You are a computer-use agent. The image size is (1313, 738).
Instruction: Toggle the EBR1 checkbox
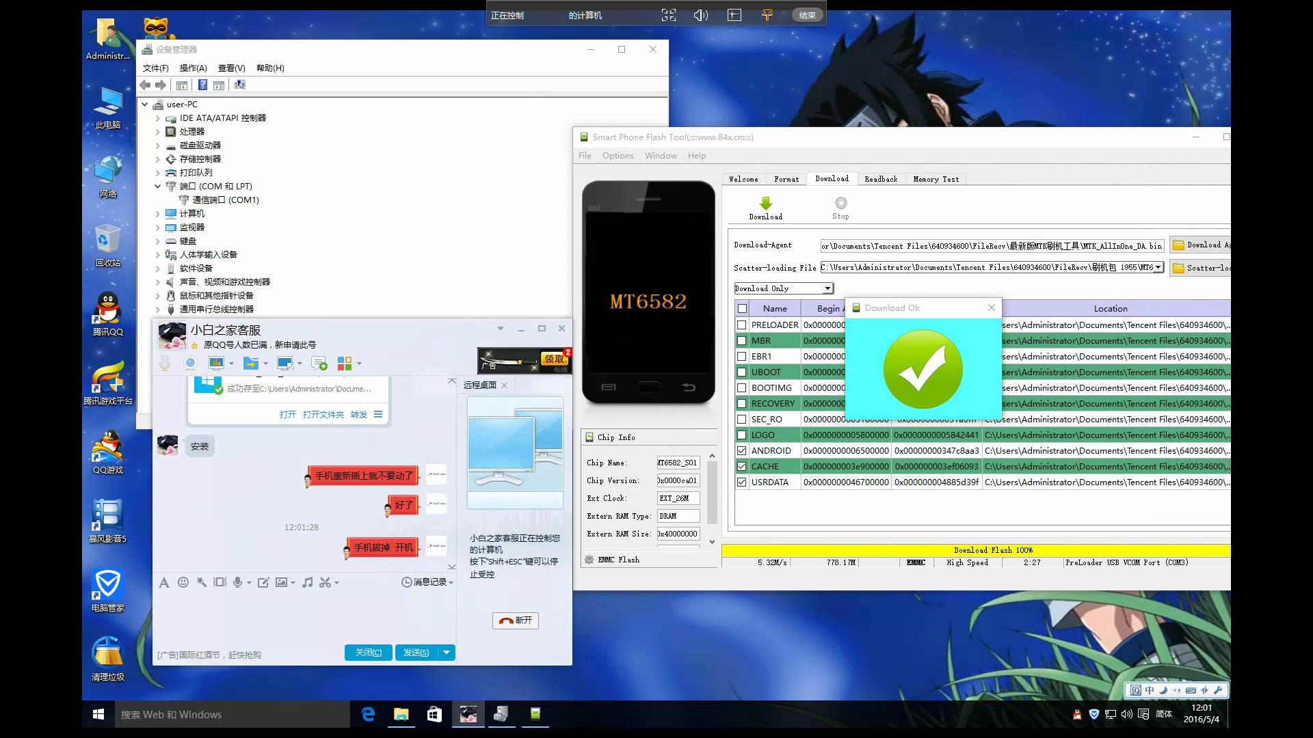[x=741, y=357]
